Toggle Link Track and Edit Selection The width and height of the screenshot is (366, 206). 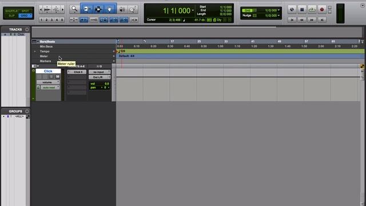pos(114,20)
